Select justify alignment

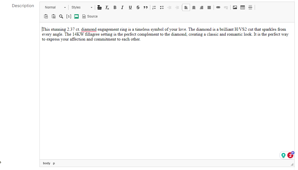pyautogui.click(x=209, y=7)
